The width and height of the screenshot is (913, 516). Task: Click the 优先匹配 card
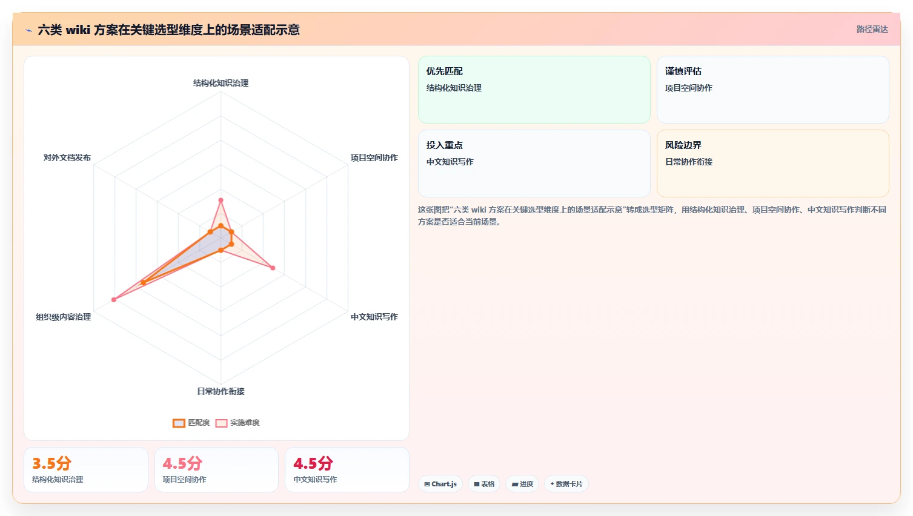(x=534, y=90)
